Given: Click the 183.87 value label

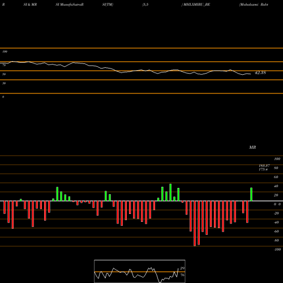Looking at the screenshot, I should [x=264, y=165].
